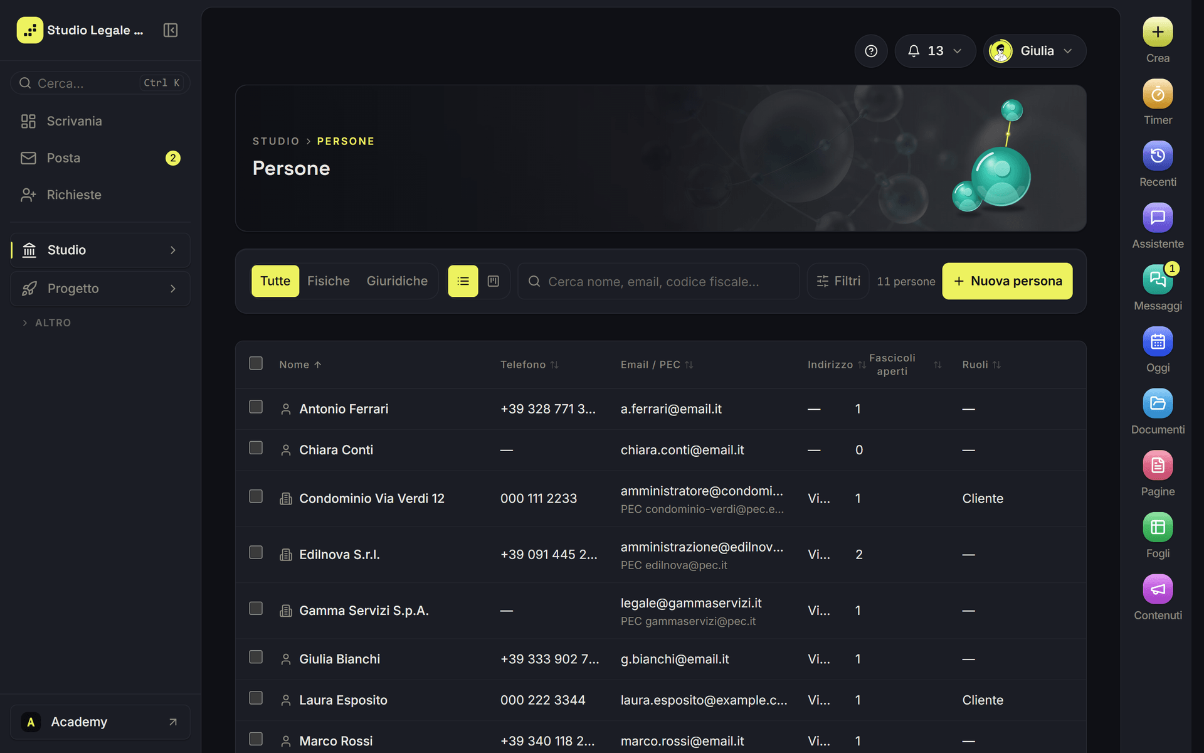Select the Giuridiche tab
Image resolution: width=1204 pixels, height=753 pixels.
coord(397,281)
